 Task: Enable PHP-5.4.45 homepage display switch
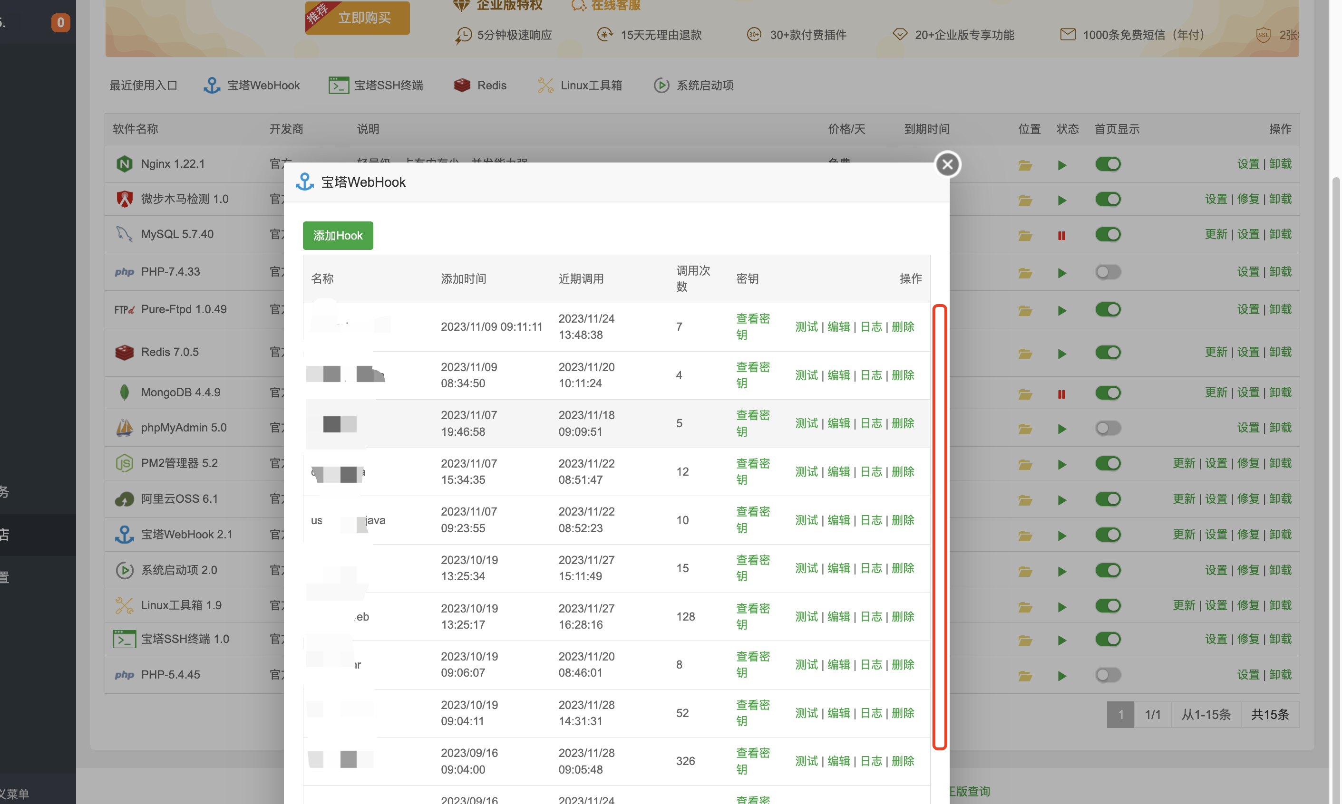click(x=1108, y=675)
